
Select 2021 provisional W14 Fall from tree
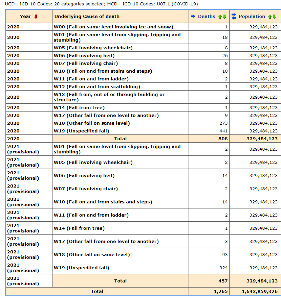coord(79,228)
